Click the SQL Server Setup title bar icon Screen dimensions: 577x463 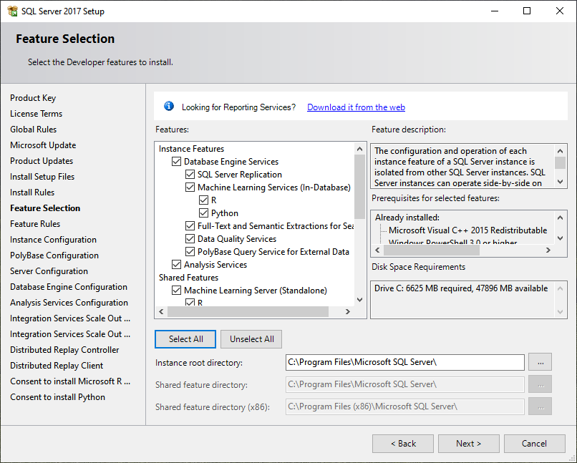pos(12,11)
